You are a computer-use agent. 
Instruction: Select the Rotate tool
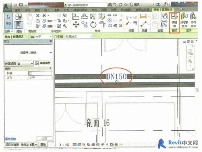coord(93,25)
